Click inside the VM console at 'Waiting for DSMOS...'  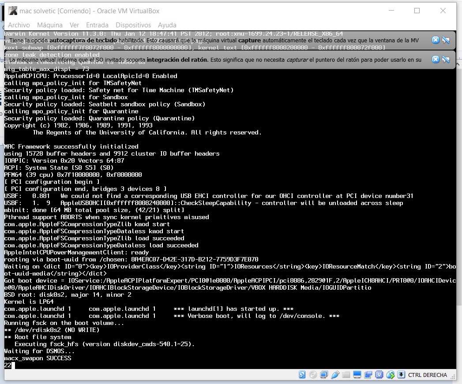(39, 351)
